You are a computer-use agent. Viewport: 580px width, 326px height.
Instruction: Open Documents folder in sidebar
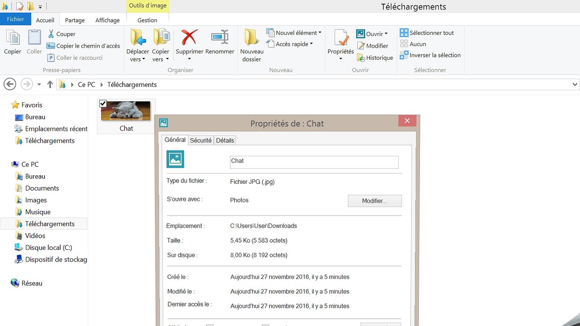[37, 188]
